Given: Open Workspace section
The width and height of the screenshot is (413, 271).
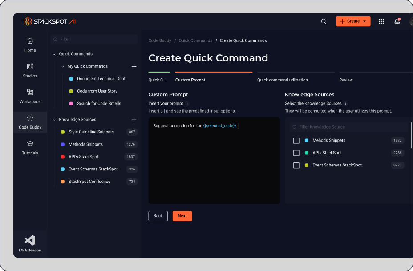Looking at the screenshot, I should pos(30,97).
